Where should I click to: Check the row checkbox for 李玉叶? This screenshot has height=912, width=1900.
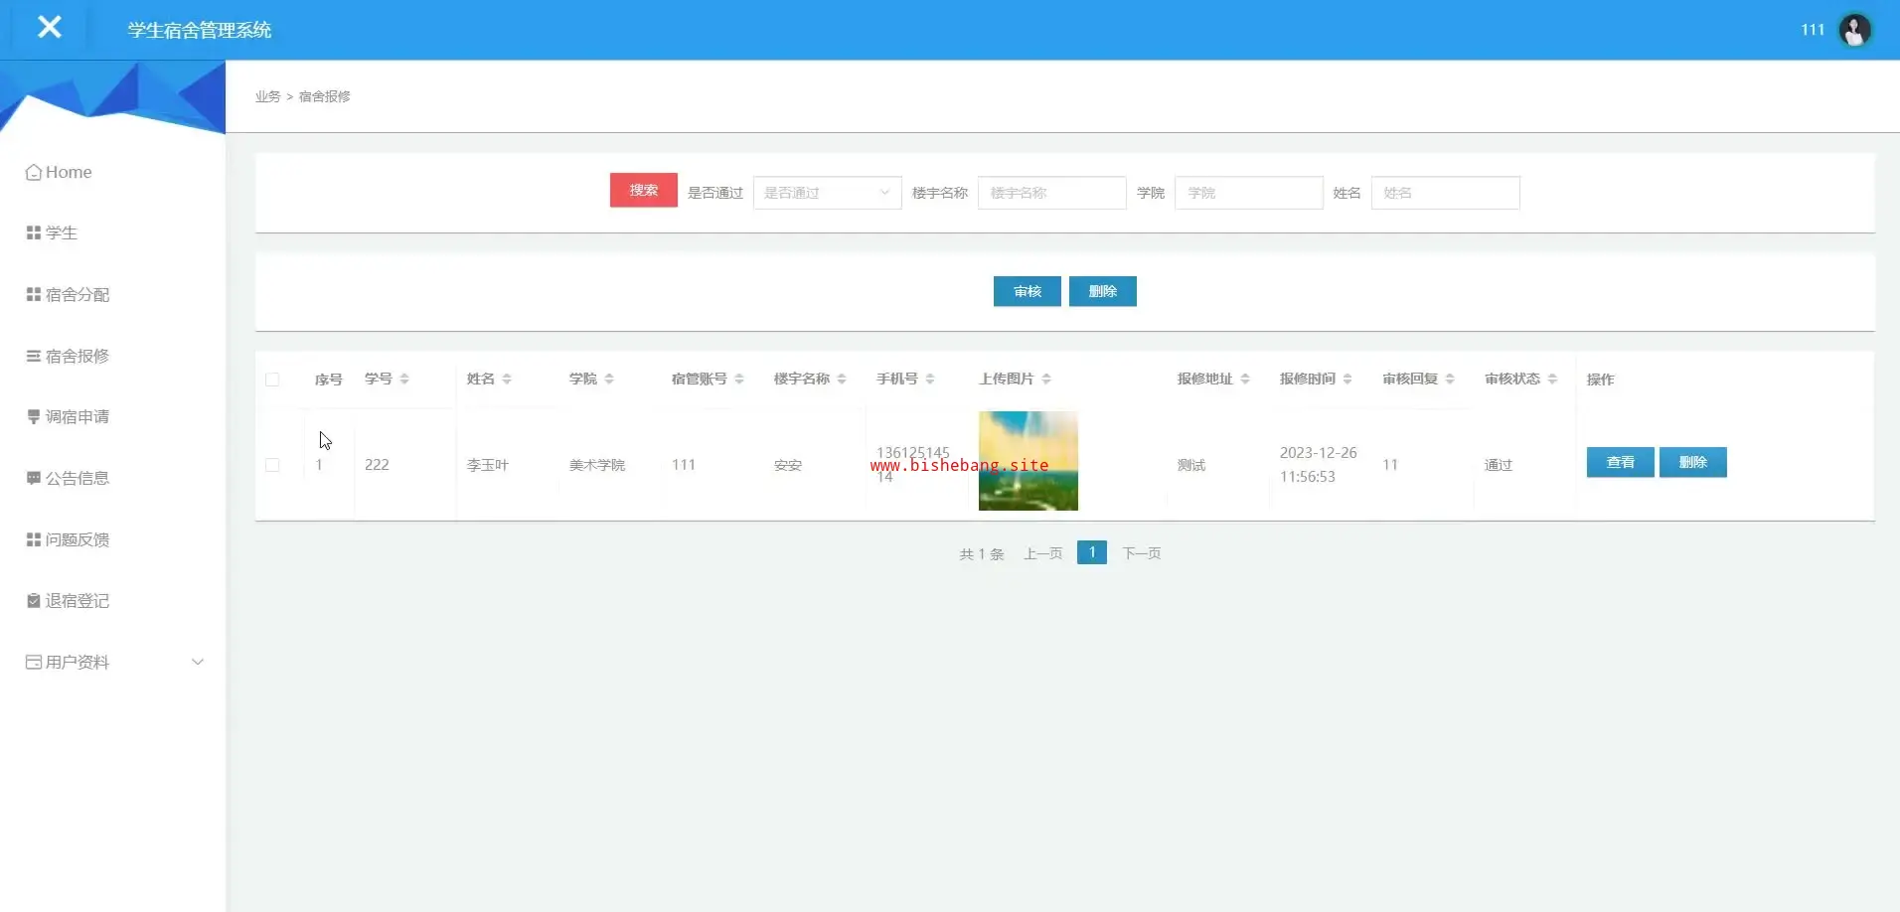click(272, 465)
